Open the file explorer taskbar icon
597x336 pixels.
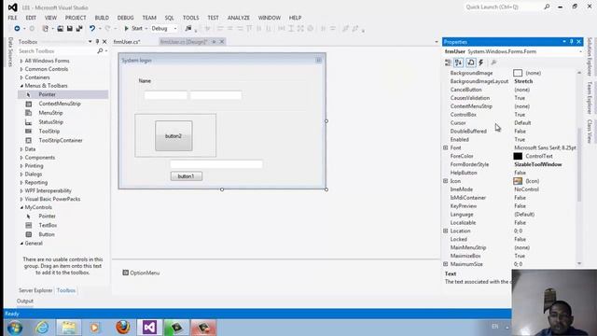pyautogui.click(x=69, y=328)
